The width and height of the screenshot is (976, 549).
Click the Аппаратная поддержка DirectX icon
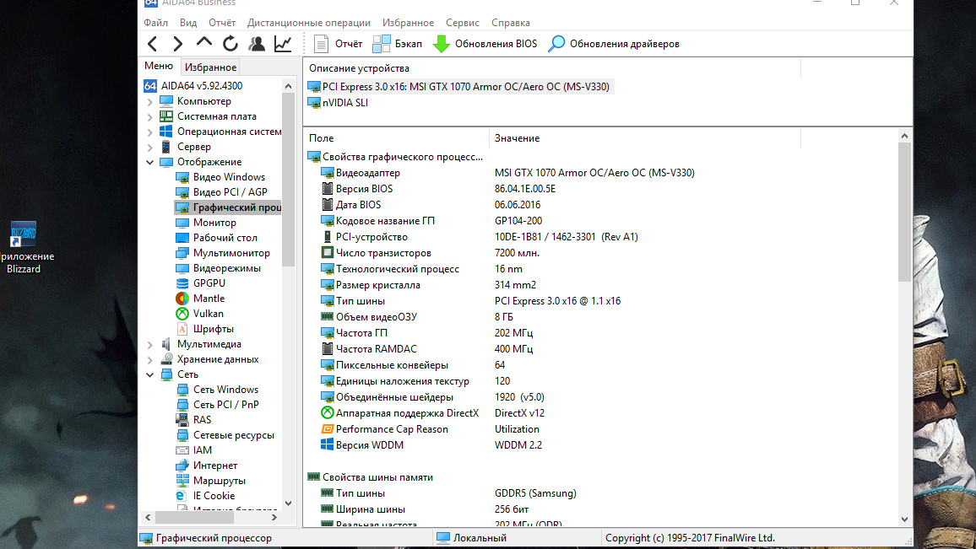click(328, 413)
